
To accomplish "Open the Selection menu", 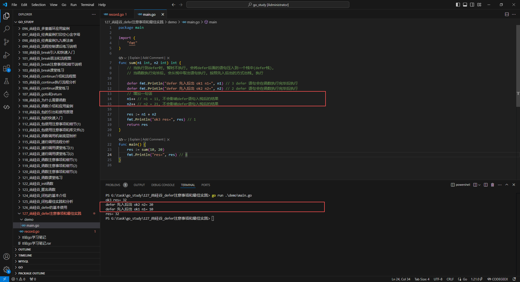I will click(x=38, y=5).
